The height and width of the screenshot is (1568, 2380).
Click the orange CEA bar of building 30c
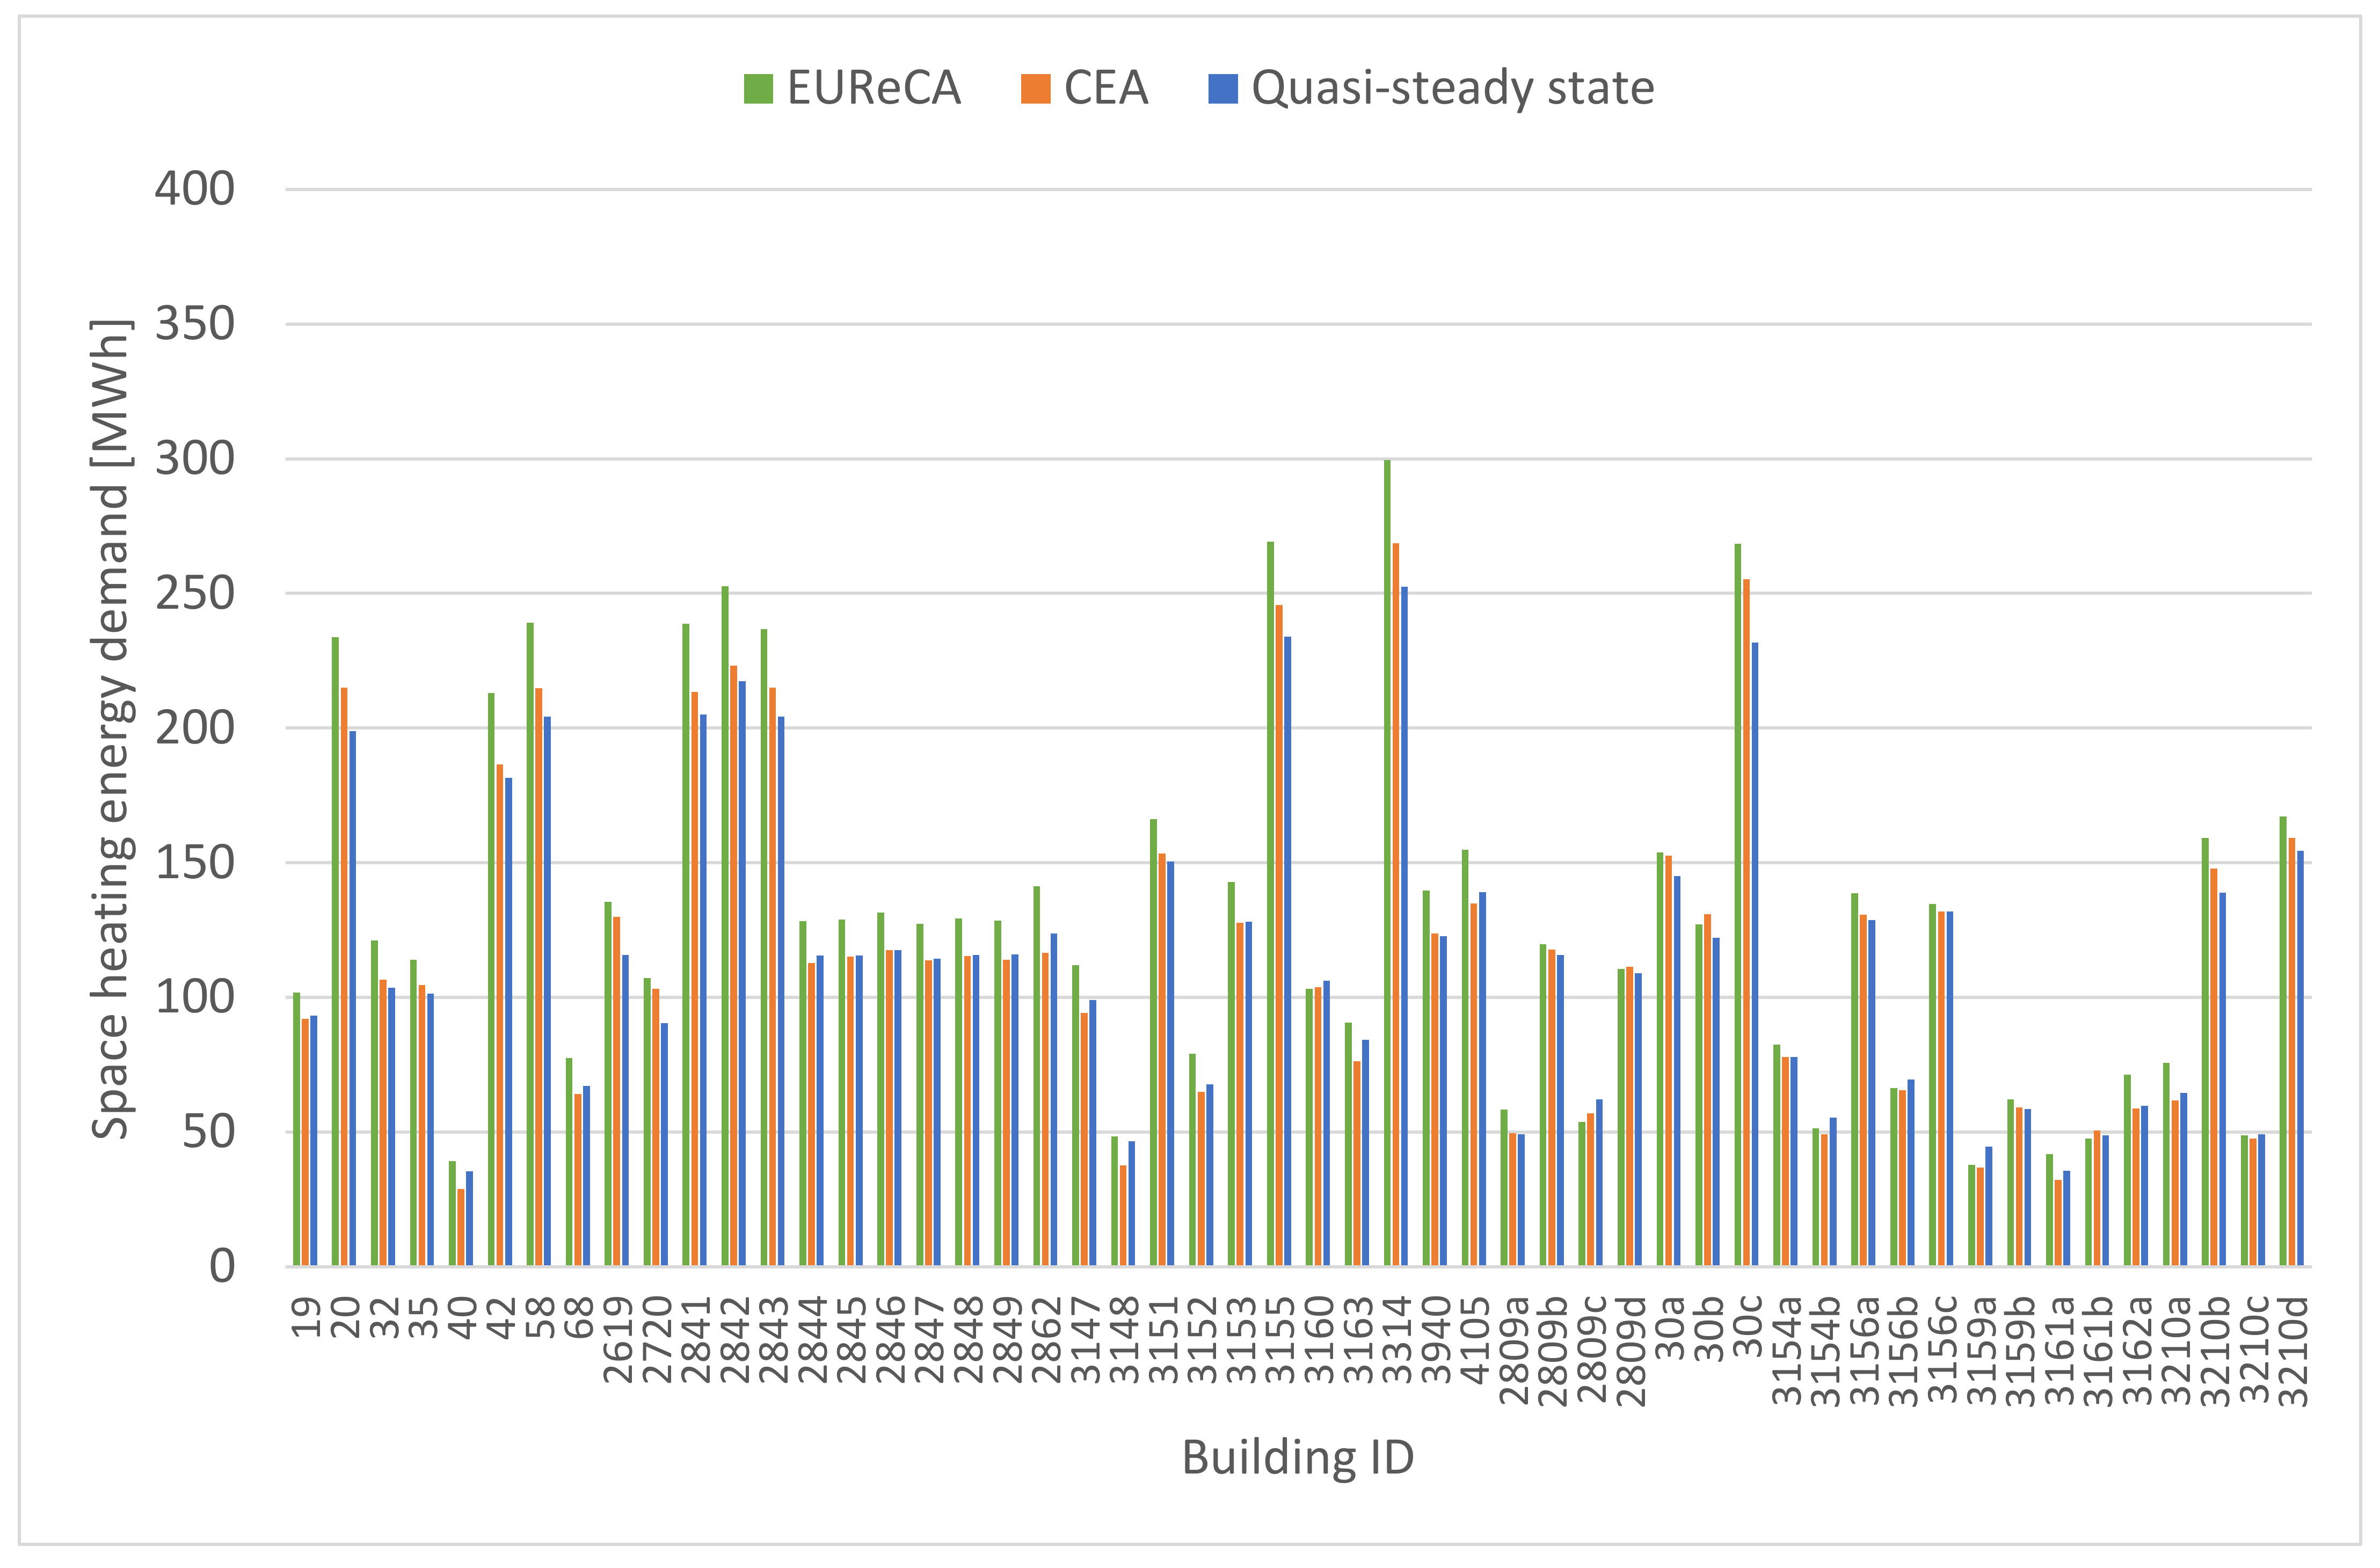1747,920
